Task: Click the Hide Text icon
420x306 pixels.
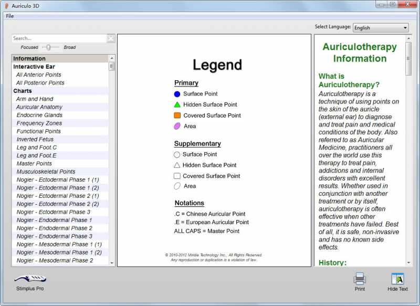Action: coord(397,279)
